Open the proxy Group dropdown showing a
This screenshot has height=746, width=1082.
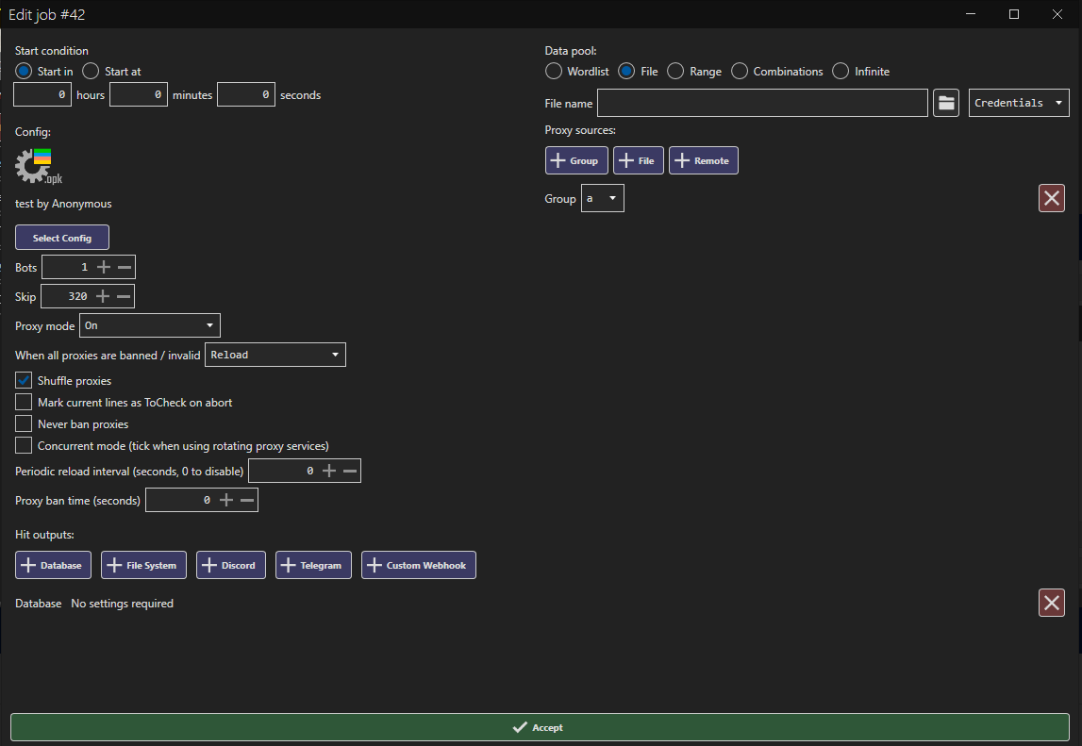click(x=603, y=199)
